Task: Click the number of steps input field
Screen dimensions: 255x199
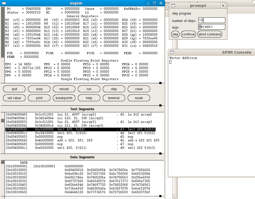Action: 212,20
